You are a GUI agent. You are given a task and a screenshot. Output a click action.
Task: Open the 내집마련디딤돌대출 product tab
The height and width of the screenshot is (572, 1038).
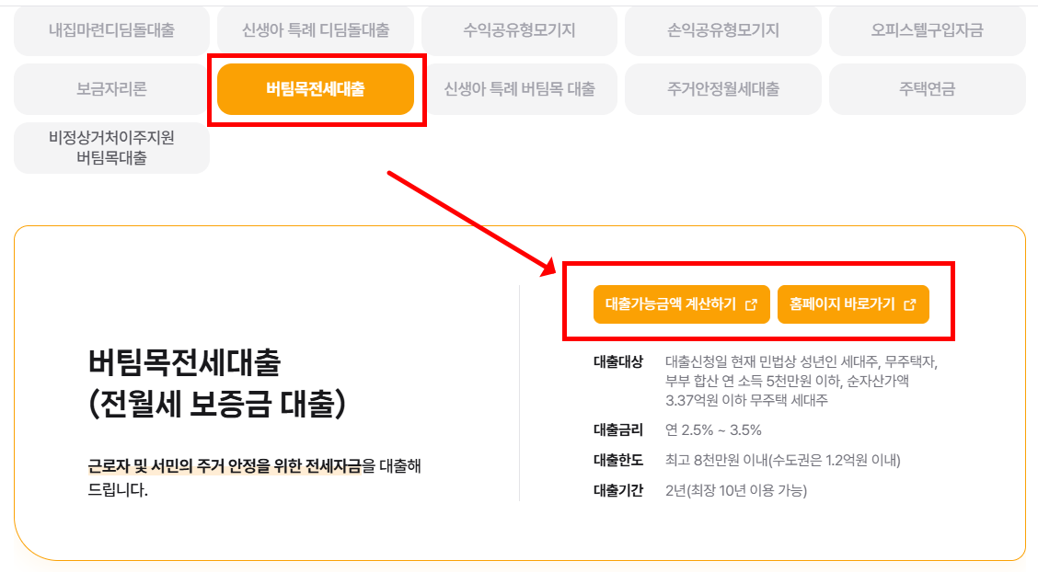[110, 30]
